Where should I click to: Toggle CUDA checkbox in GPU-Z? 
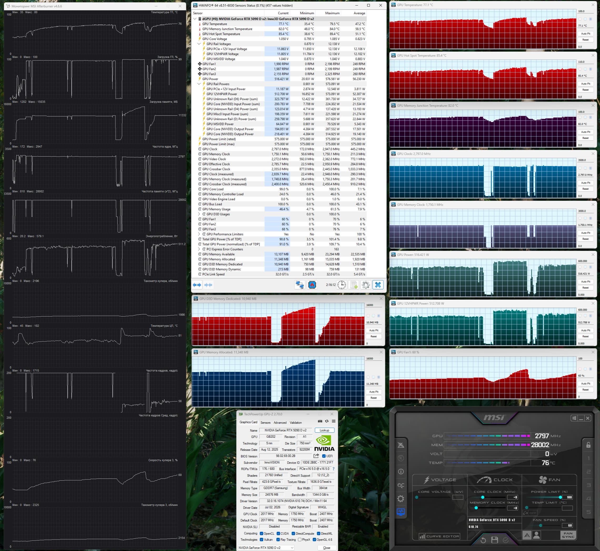point(278,533)
